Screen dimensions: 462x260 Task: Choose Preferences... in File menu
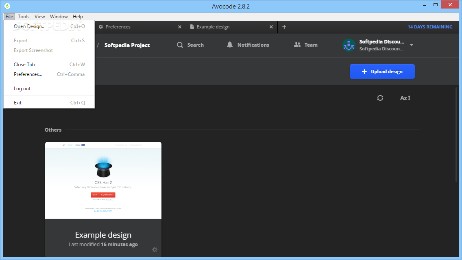click(x=49, y=74)
